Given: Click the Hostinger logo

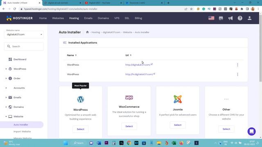Looking at the screenshot, I should click(20, 18).
